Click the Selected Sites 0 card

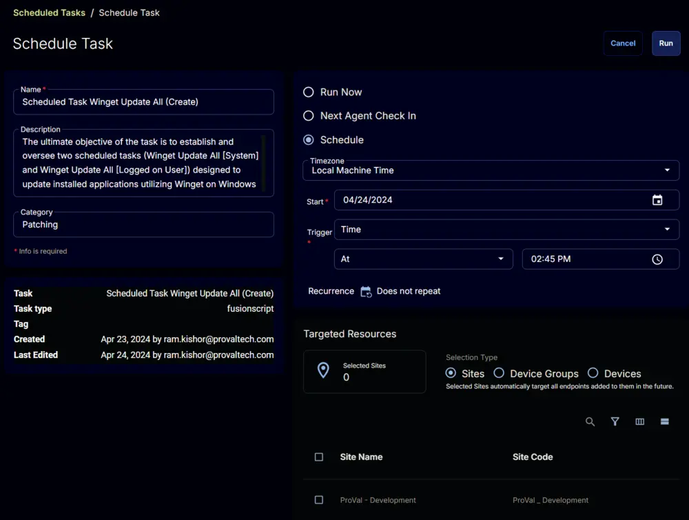tap(364, 372)
